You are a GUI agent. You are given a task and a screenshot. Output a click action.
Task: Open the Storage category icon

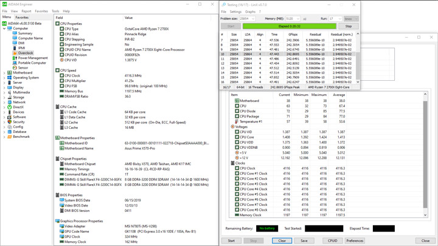10,97
